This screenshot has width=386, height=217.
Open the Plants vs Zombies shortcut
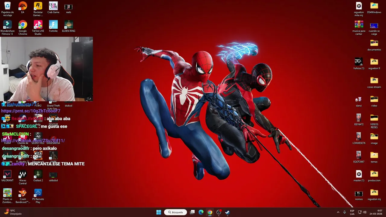[7, 196]
